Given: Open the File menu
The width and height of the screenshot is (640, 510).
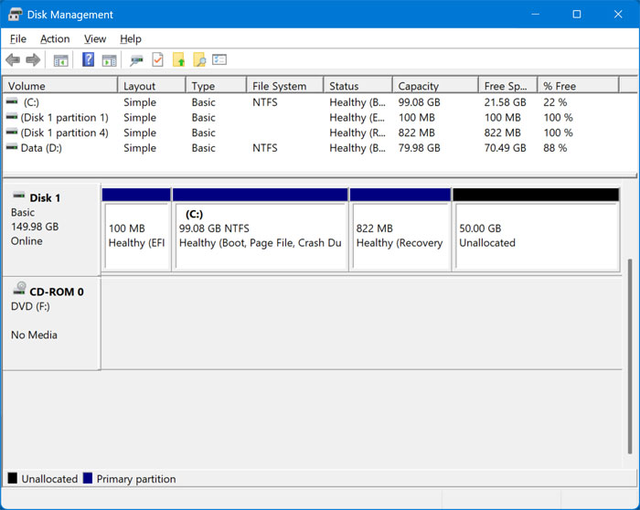Looking at the screenshot, I should coord(18,38).
